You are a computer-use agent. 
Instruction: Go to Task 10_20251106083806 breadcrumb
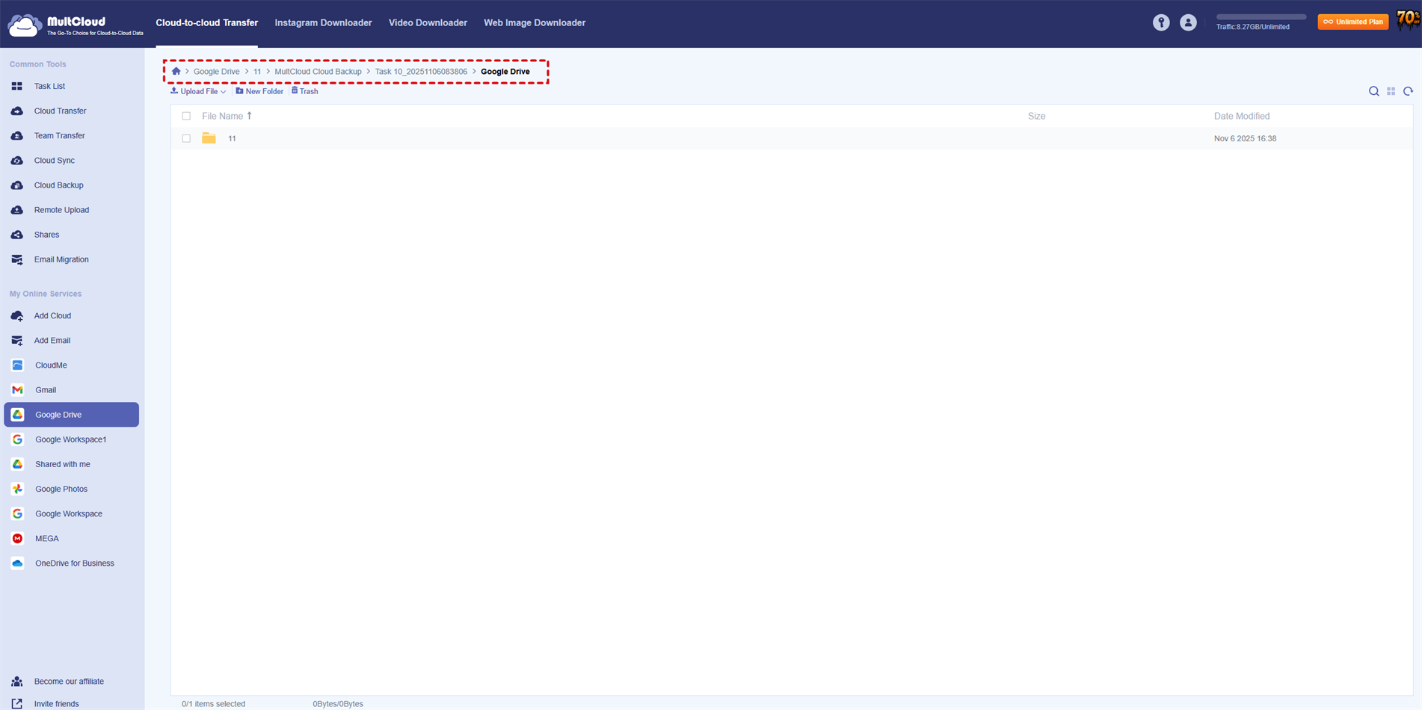pyautogui.click(x=421, y=72)
